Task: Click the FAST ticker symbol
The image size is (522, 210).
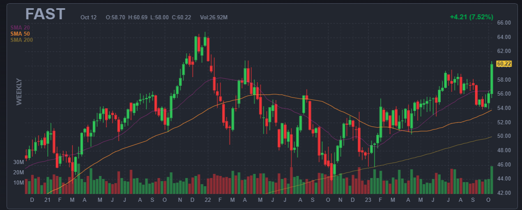Action: [x=45, y=14]
